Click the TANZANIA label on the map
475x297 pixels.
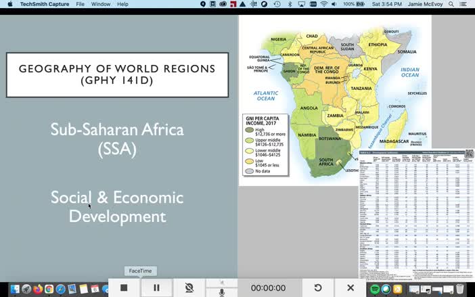coord(361,89)
